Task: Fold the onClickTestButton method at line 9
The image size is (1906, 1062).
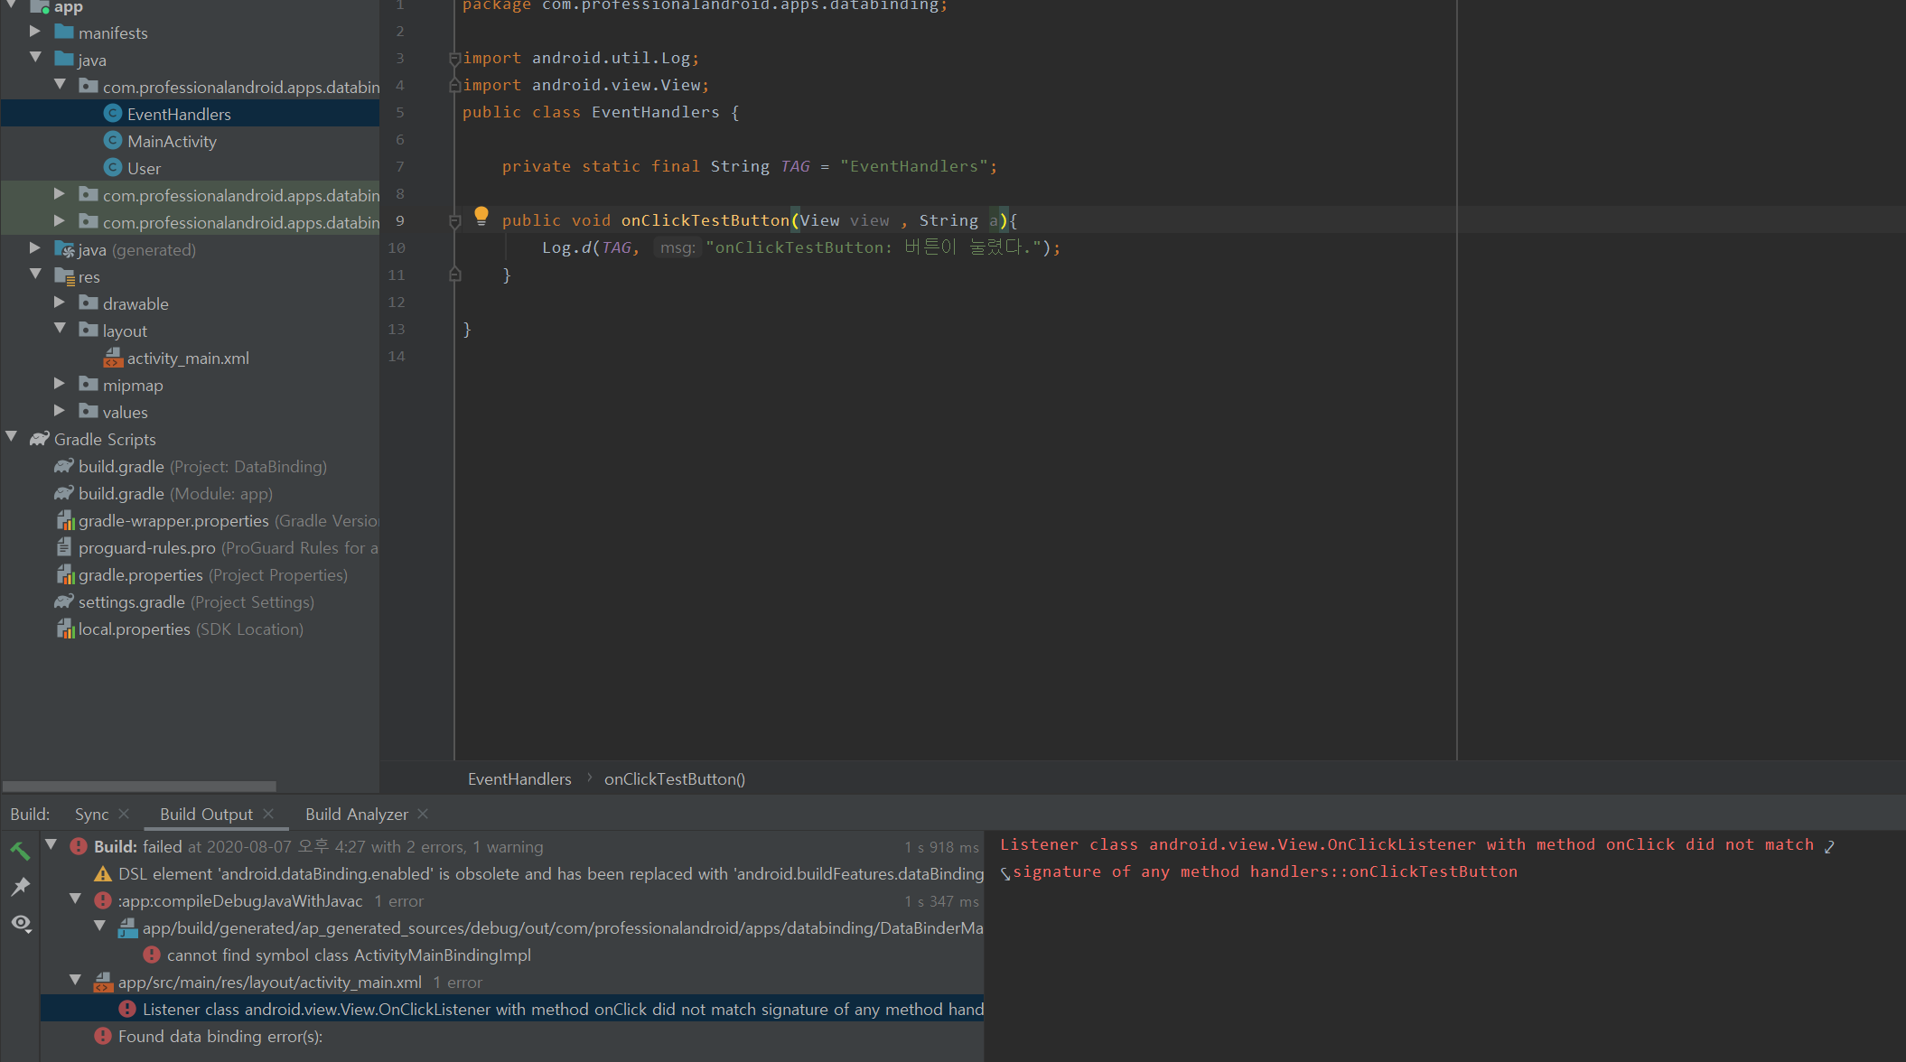Action: tap(455, 220)
